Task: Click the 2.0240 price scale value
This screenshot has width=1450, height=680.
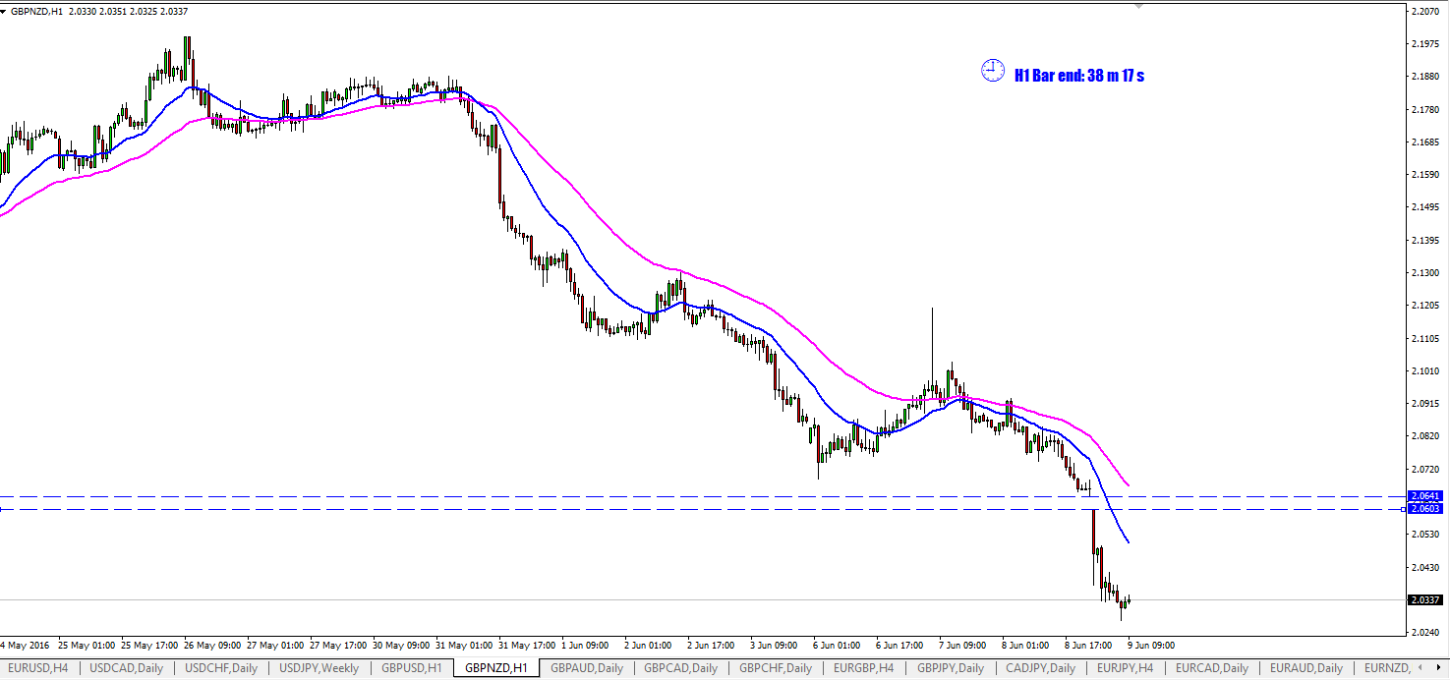Action: (1424, 632)
